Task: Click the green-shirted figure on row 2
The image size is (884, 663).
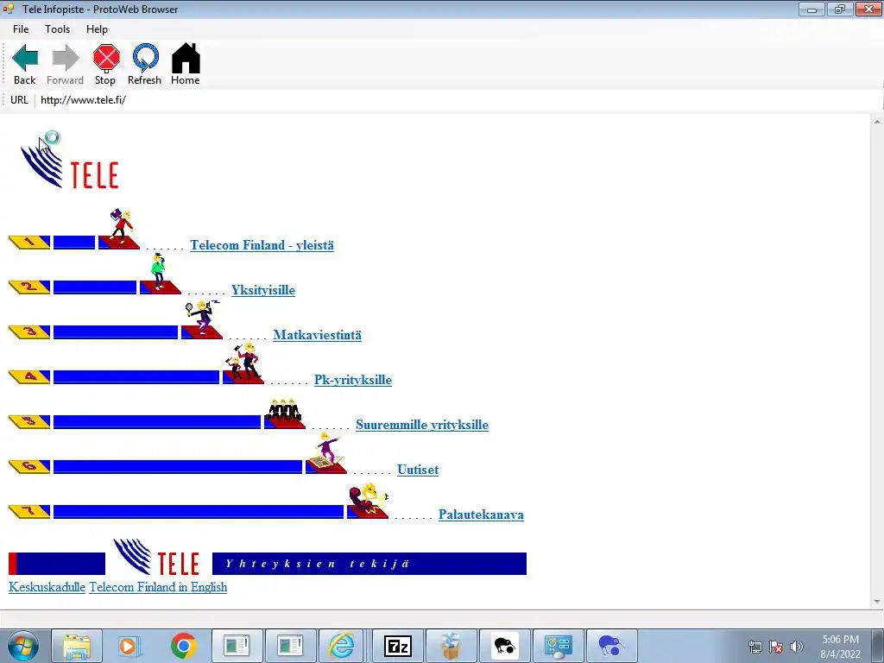Action: 159,272
